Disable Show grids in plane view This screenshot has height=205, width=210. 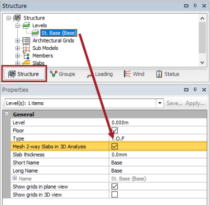click(115, 187)
